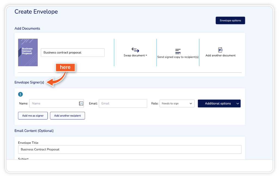This screenshot has height=178, width=279.
Task: Focus the signer Email input field
Action: click(123, 103)
